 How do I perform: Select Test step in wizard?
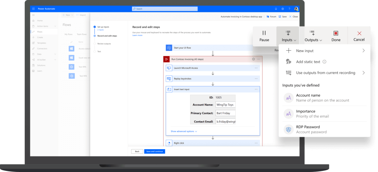[x=99, y=51]
